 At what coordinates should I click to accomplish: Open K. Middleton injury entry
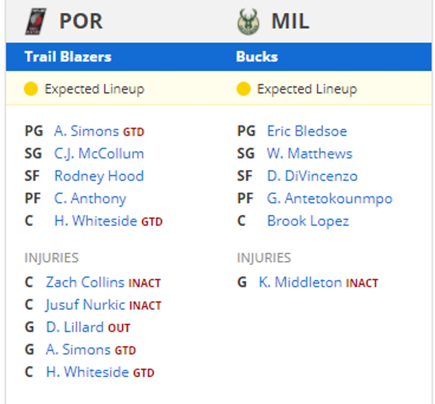[x=300, y=282]
